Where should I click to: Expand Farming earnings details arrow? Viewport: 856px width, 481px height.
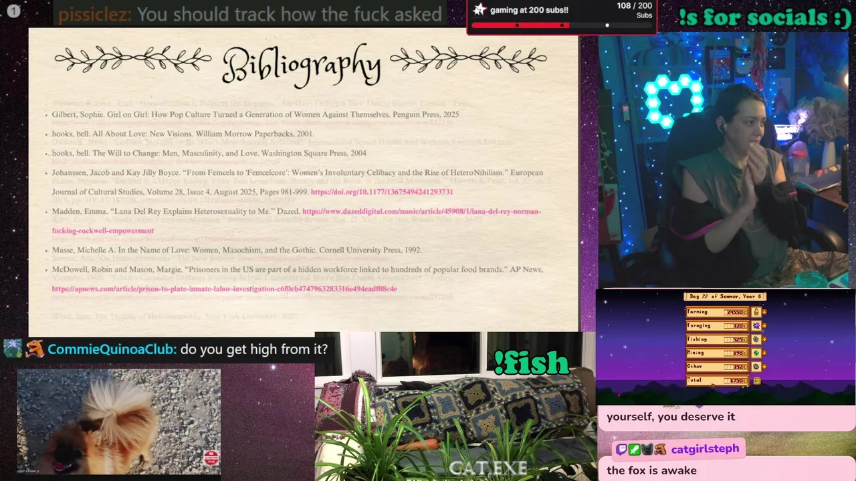(x=764, y=312)
